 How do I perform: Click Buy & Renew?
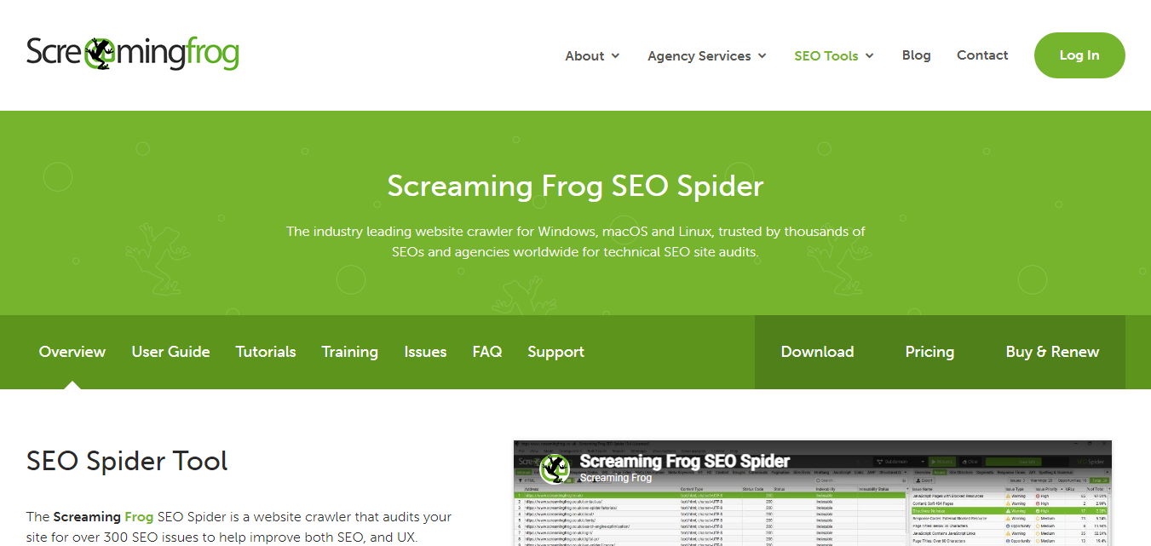click(x=1052, y=352)
